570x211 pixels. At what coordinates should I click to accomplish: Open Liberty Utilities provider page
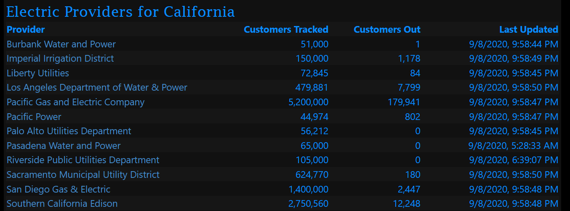38,73
